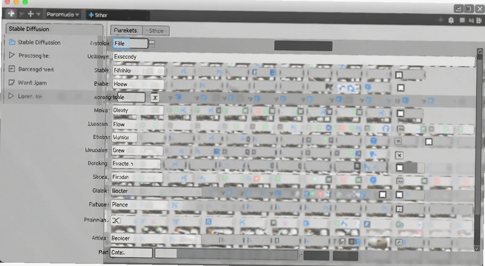Click the stepper beside the Fille field
The image size is (485, 266).
click(152, 43)
